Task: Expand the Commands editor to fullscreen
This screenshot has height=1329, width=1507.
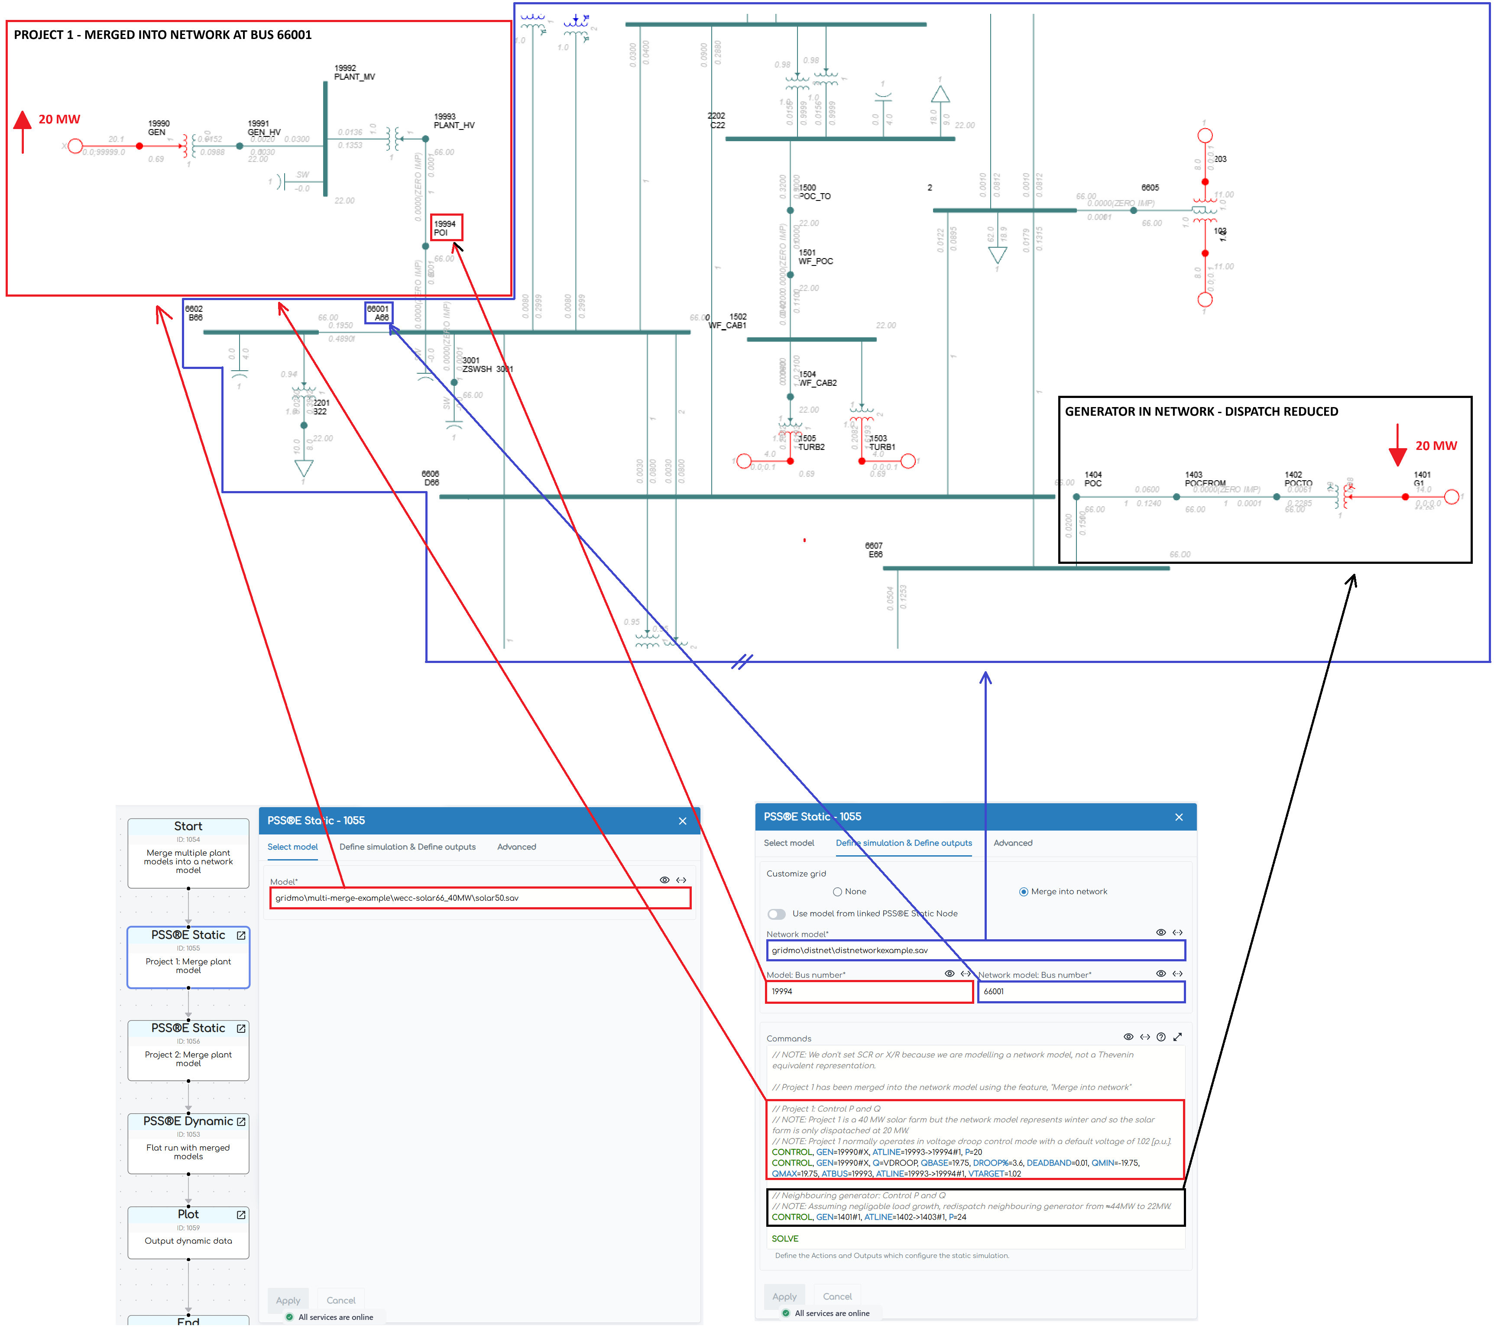Action: [x=1177, y=1037]
